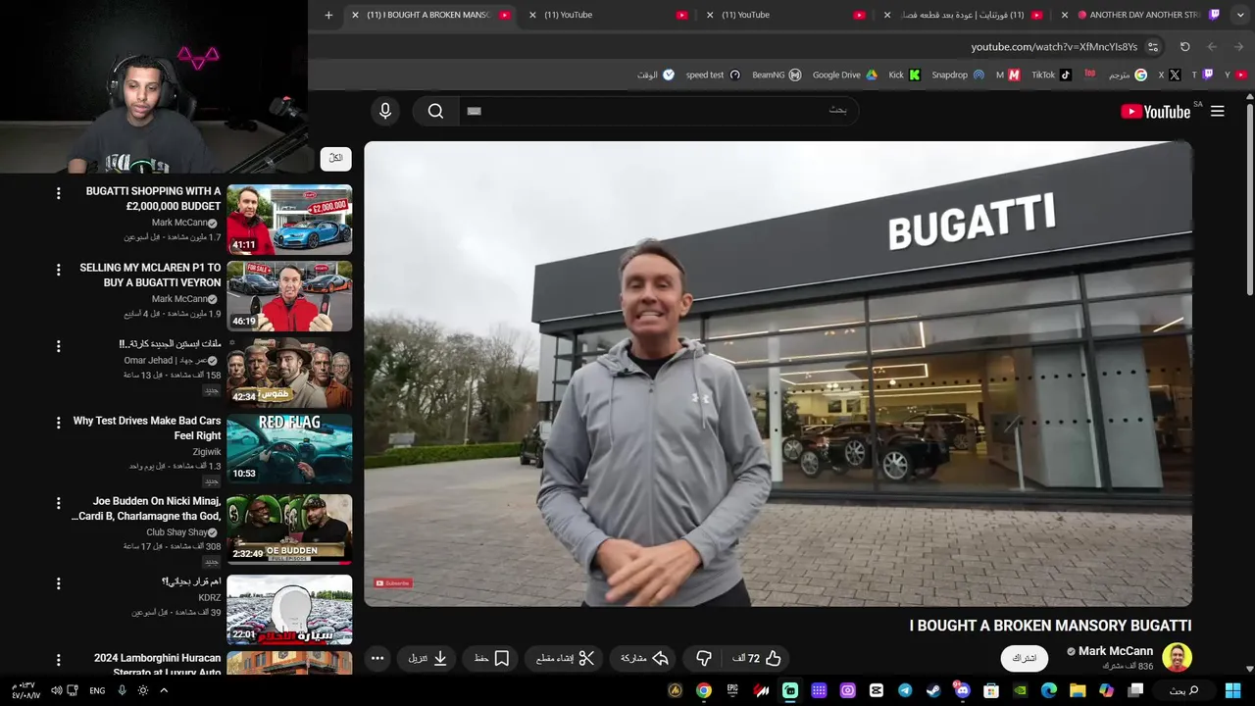Open Google Chrome from the taskbar
Screen dimensions: 1255x706
(x=704, y=690)
